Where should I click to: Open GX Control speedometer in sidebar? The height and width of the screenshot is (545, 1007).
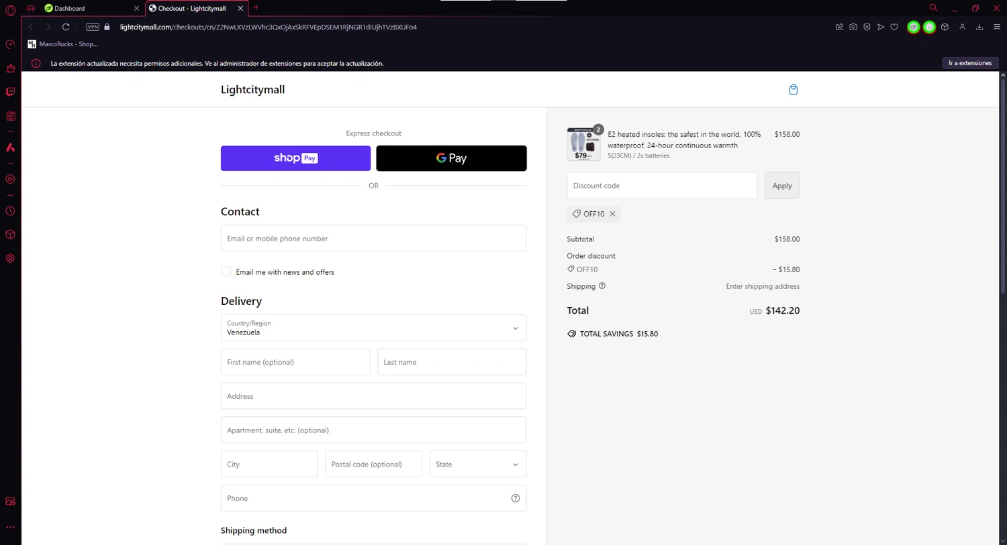point(10,44)
